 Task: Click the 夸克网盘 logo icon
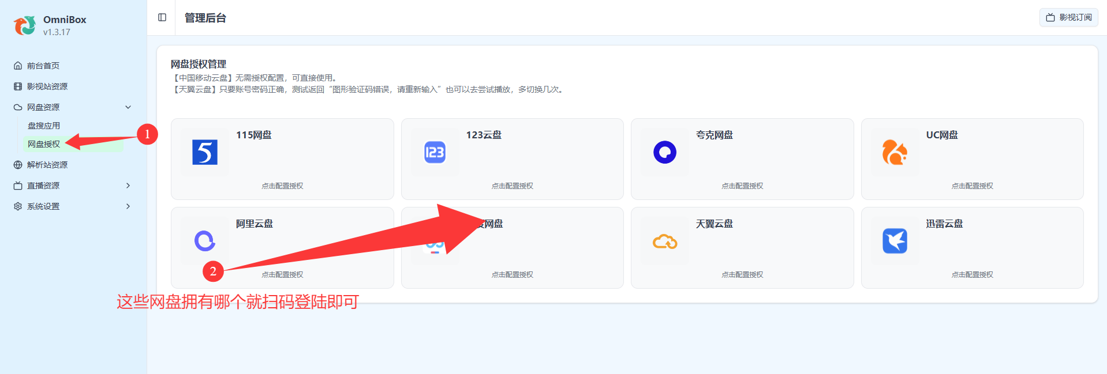click(665, 152)
